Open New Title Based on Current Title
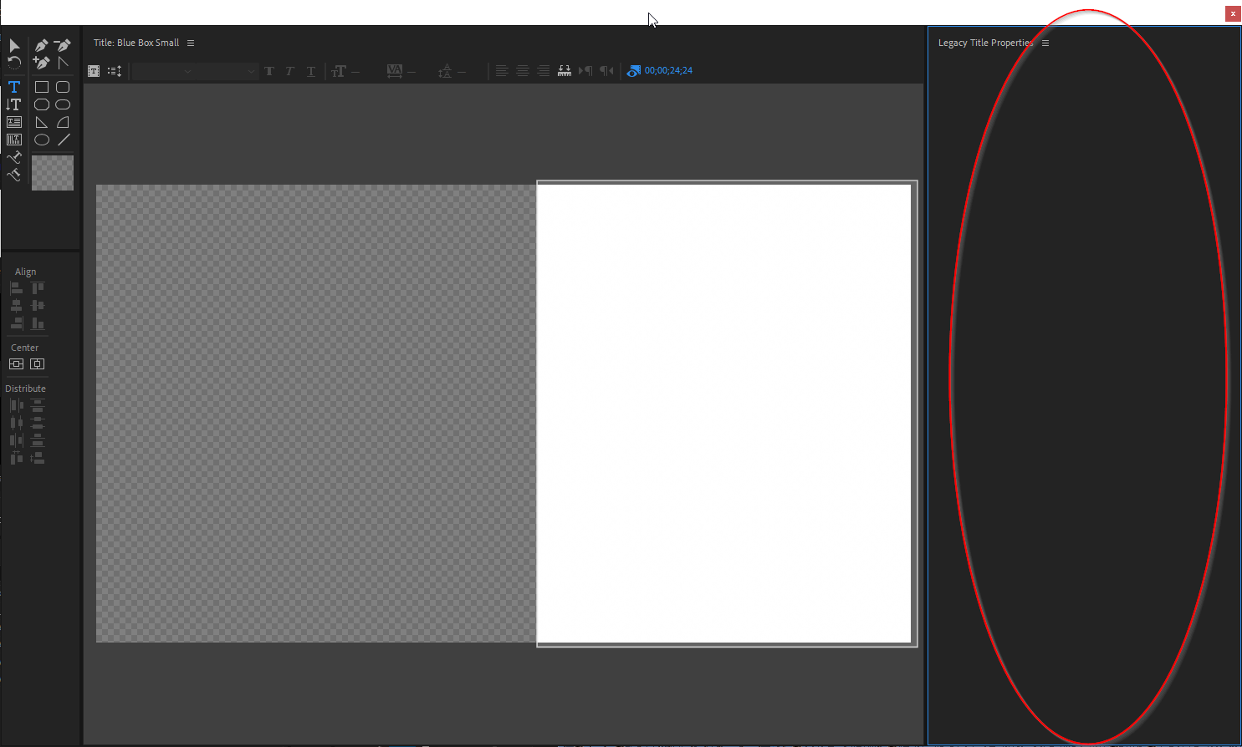This screenshot has width=1242, height=747. pyautogui.click(x=94, y=71)
